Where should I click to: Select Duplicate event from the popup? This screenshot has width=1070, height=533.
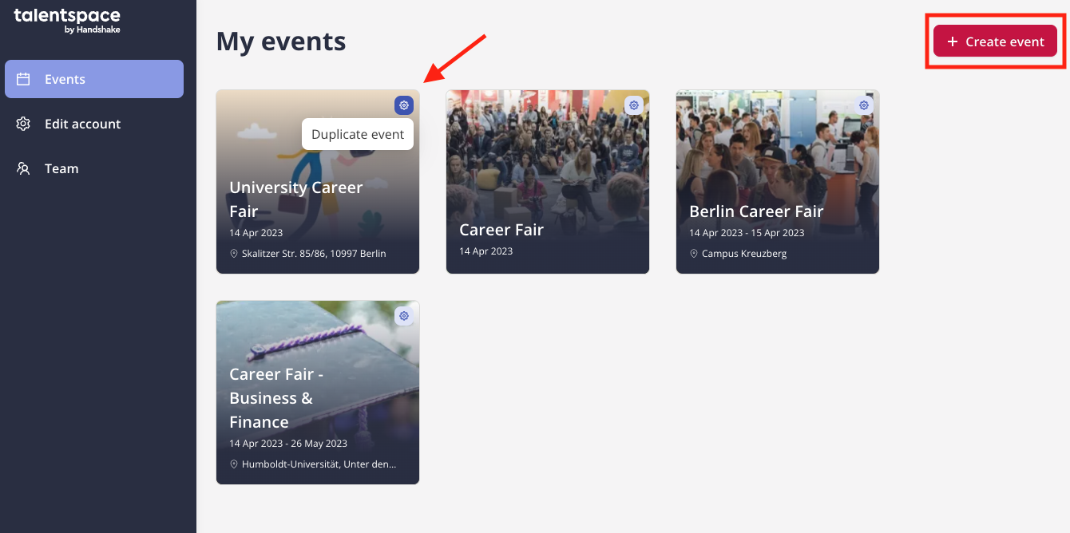(x=358, y=134)
